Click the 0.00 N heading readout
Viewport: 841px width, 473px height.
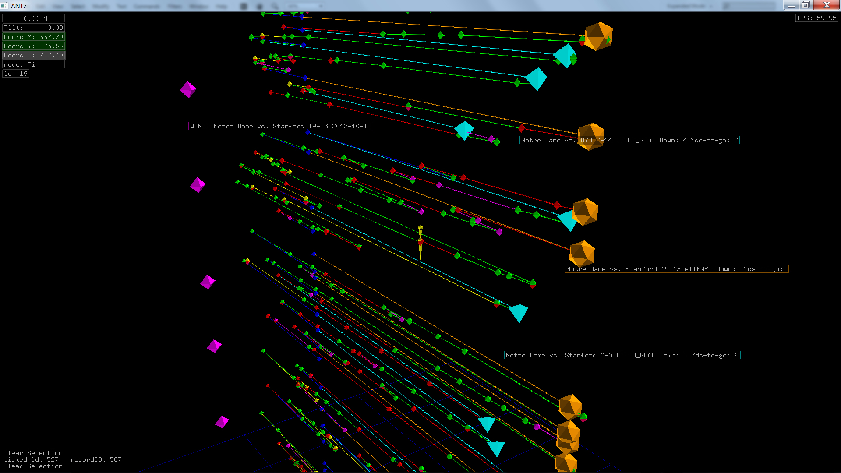(34, 18)
